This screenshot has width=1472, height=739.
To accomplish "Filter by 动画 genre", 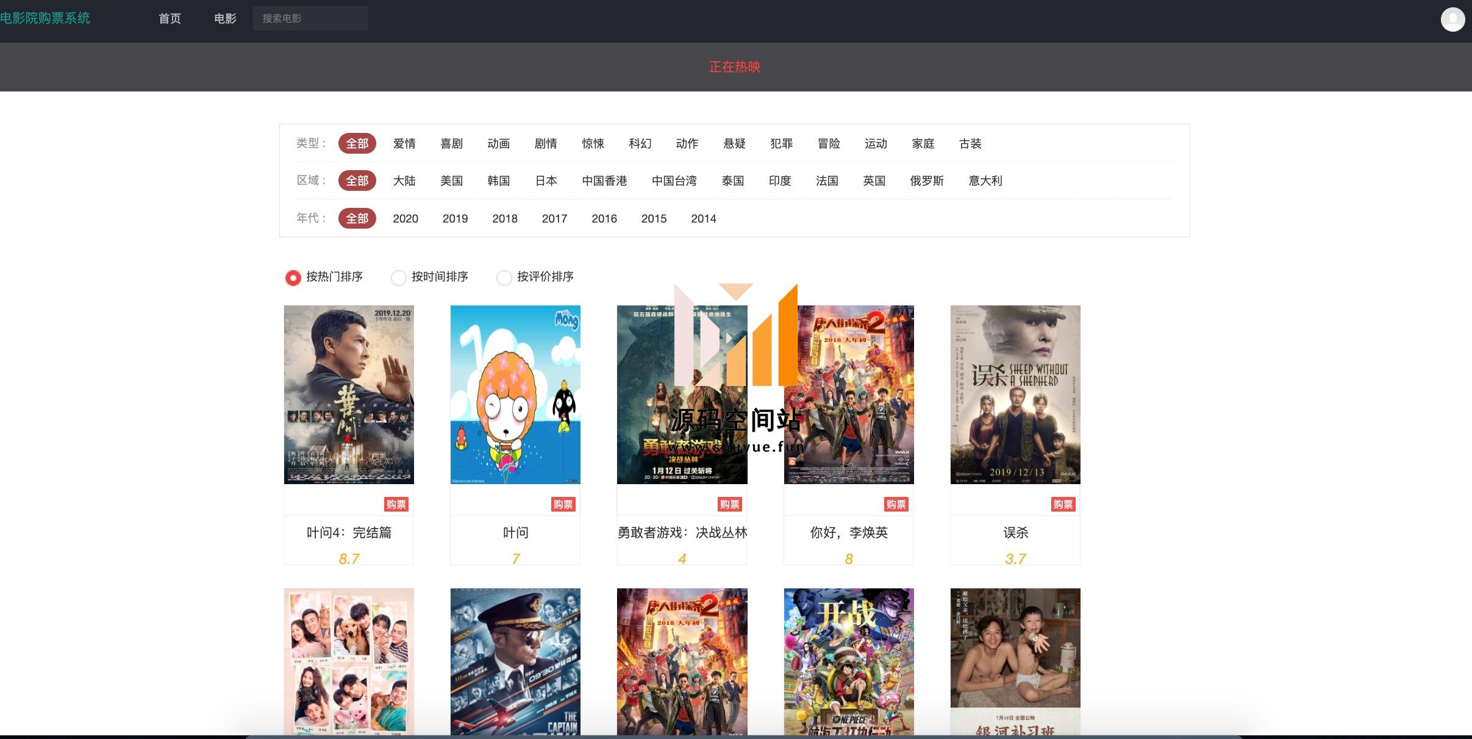I will [498, 143].
